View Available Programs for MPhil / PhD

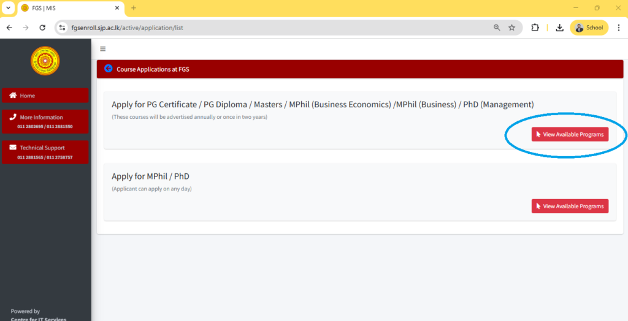pos(570,206)
